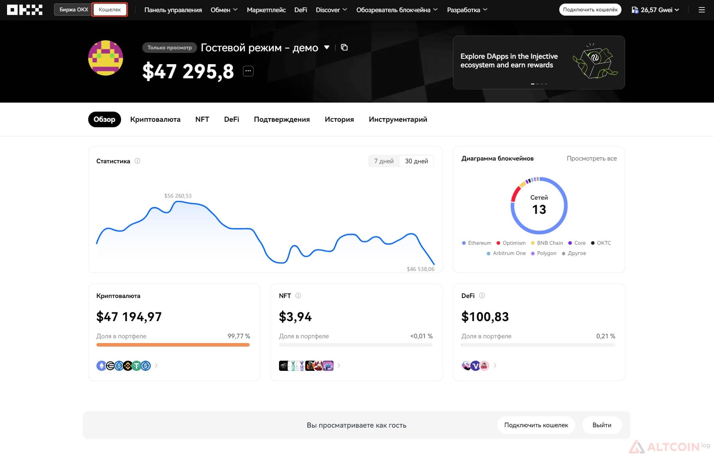Click the 13 networks donut chart
The height and width of the screenshot is (457, 714).
pos(539,206)
